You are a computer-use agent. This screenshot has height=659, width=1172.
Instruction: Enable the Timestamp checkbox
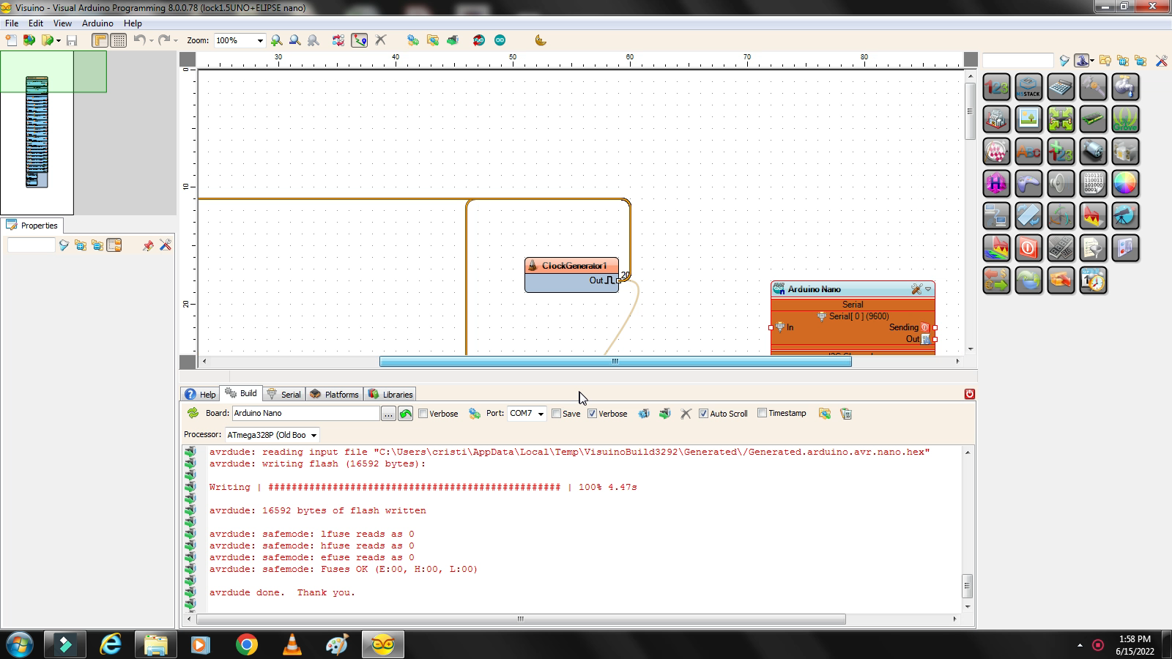(762, 413)
